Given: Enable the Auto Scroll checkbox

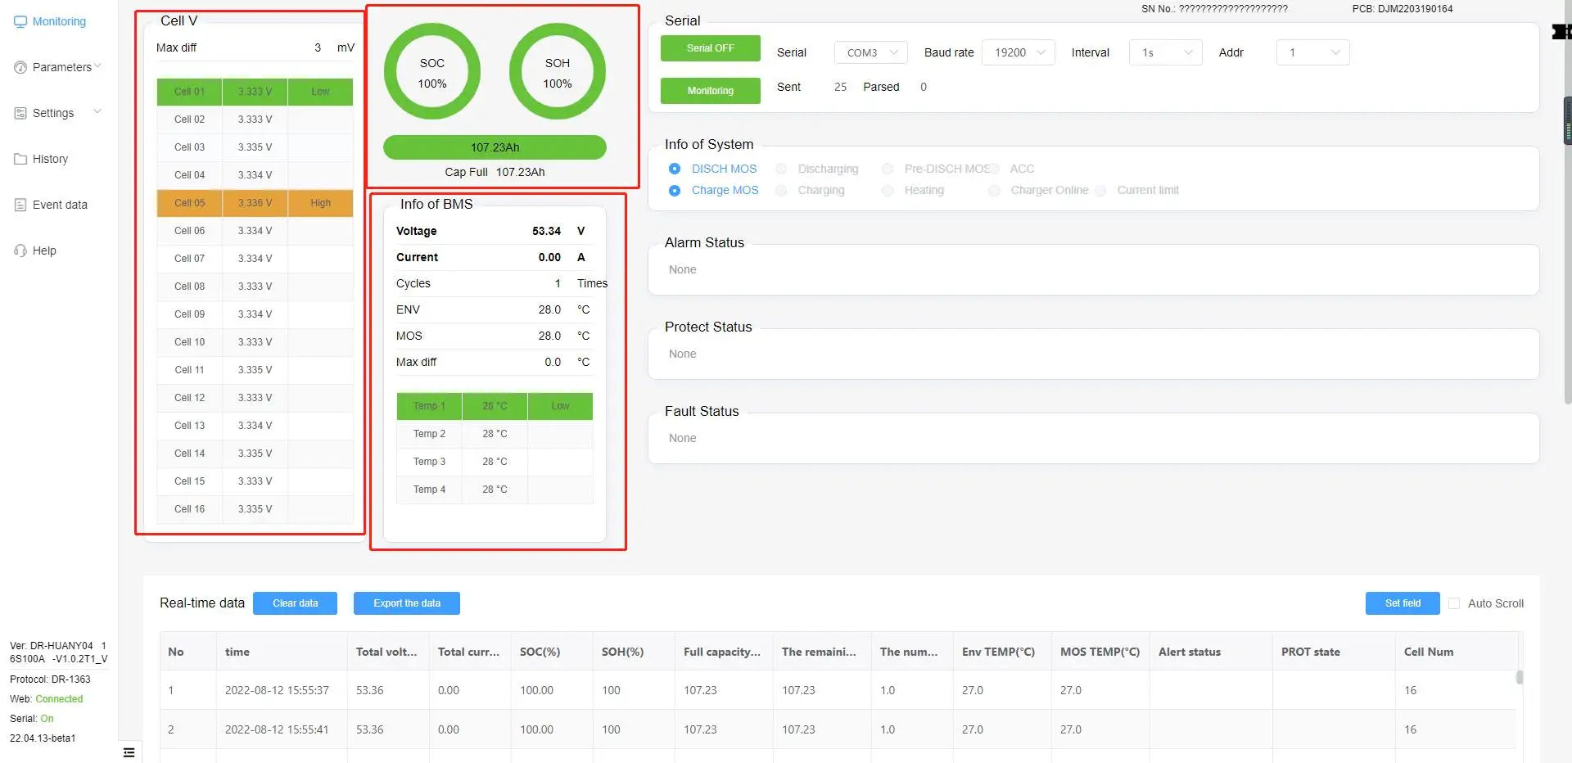Looking at the screenshot, I should tap(1455, 603).
